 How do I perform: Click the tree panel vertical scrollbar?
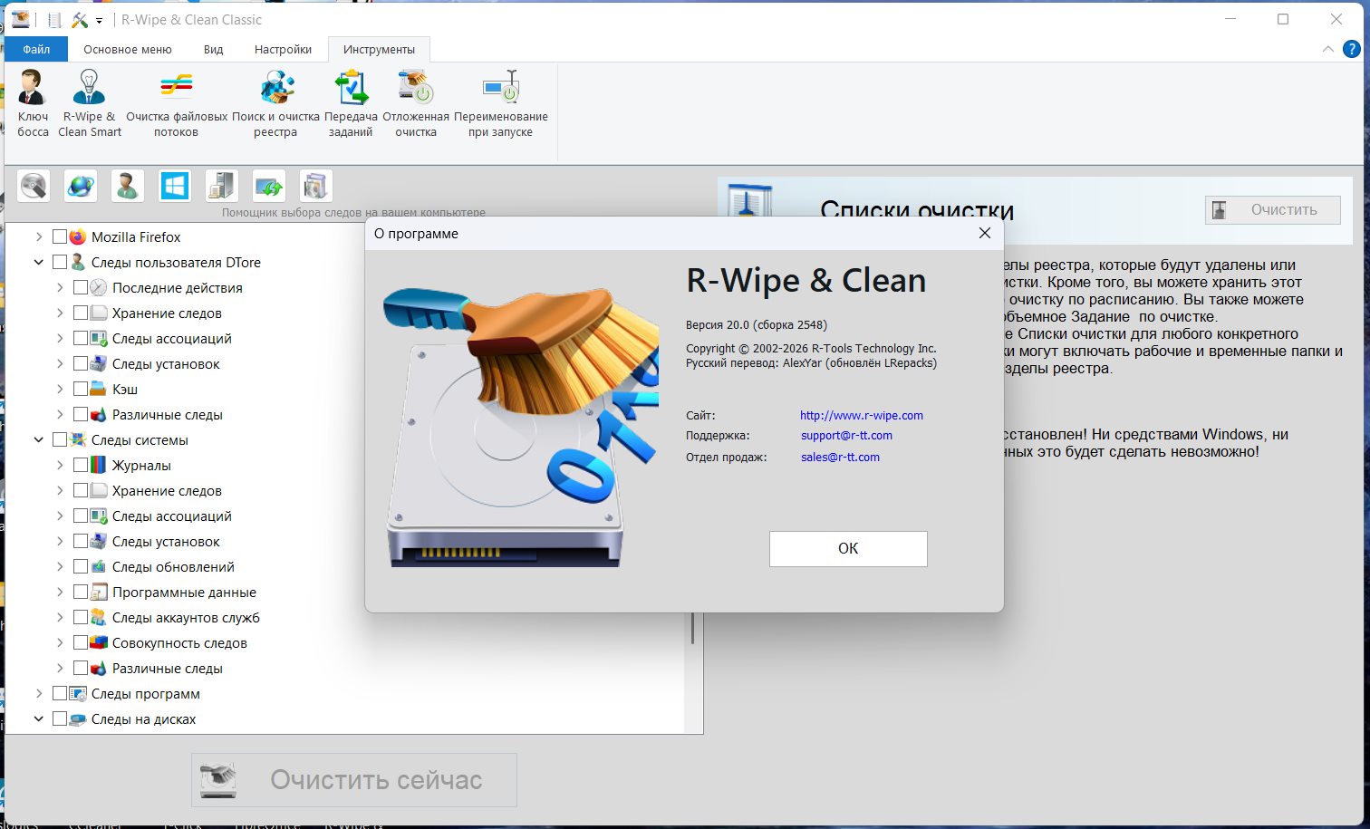(693, 627)
